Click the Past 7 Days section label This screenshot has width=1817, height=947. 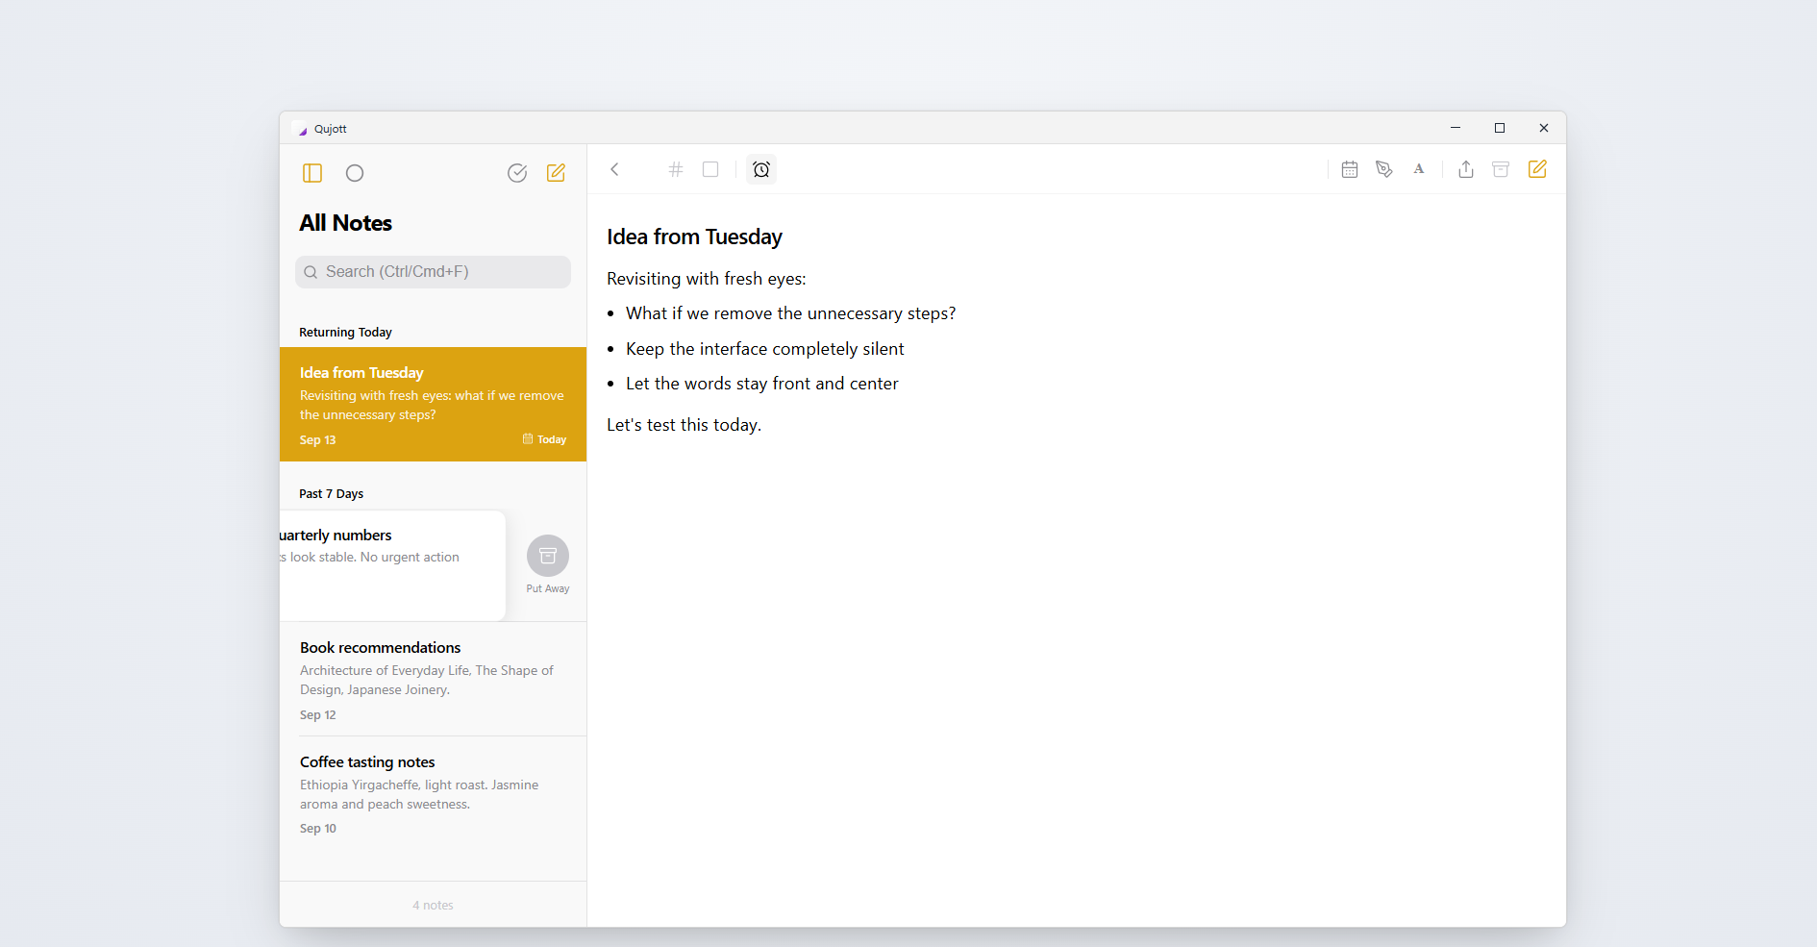click(331, 494)
